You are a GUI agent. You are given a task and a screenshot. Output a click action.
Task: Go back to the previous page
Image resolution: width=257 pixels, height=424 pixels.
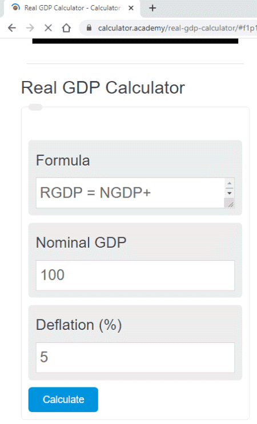[12, 28]
